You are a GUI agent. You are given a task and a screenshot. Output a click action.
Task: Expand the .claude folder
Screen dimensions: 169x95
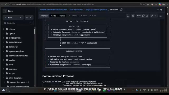pos(4,29)
